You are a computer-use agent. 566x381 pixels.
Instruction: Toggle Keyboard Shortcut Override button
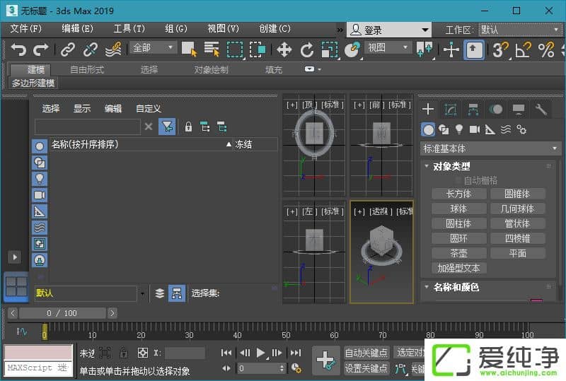(x=473, y=49)
